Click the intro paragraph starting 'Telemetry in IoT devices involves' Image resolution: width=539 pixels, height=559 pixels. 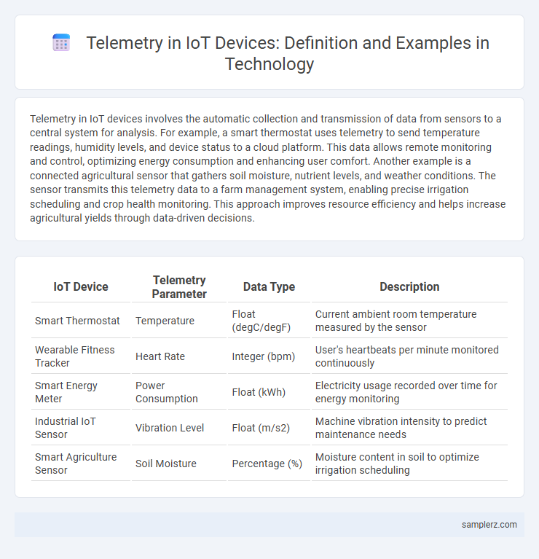(x=268, y=168)
